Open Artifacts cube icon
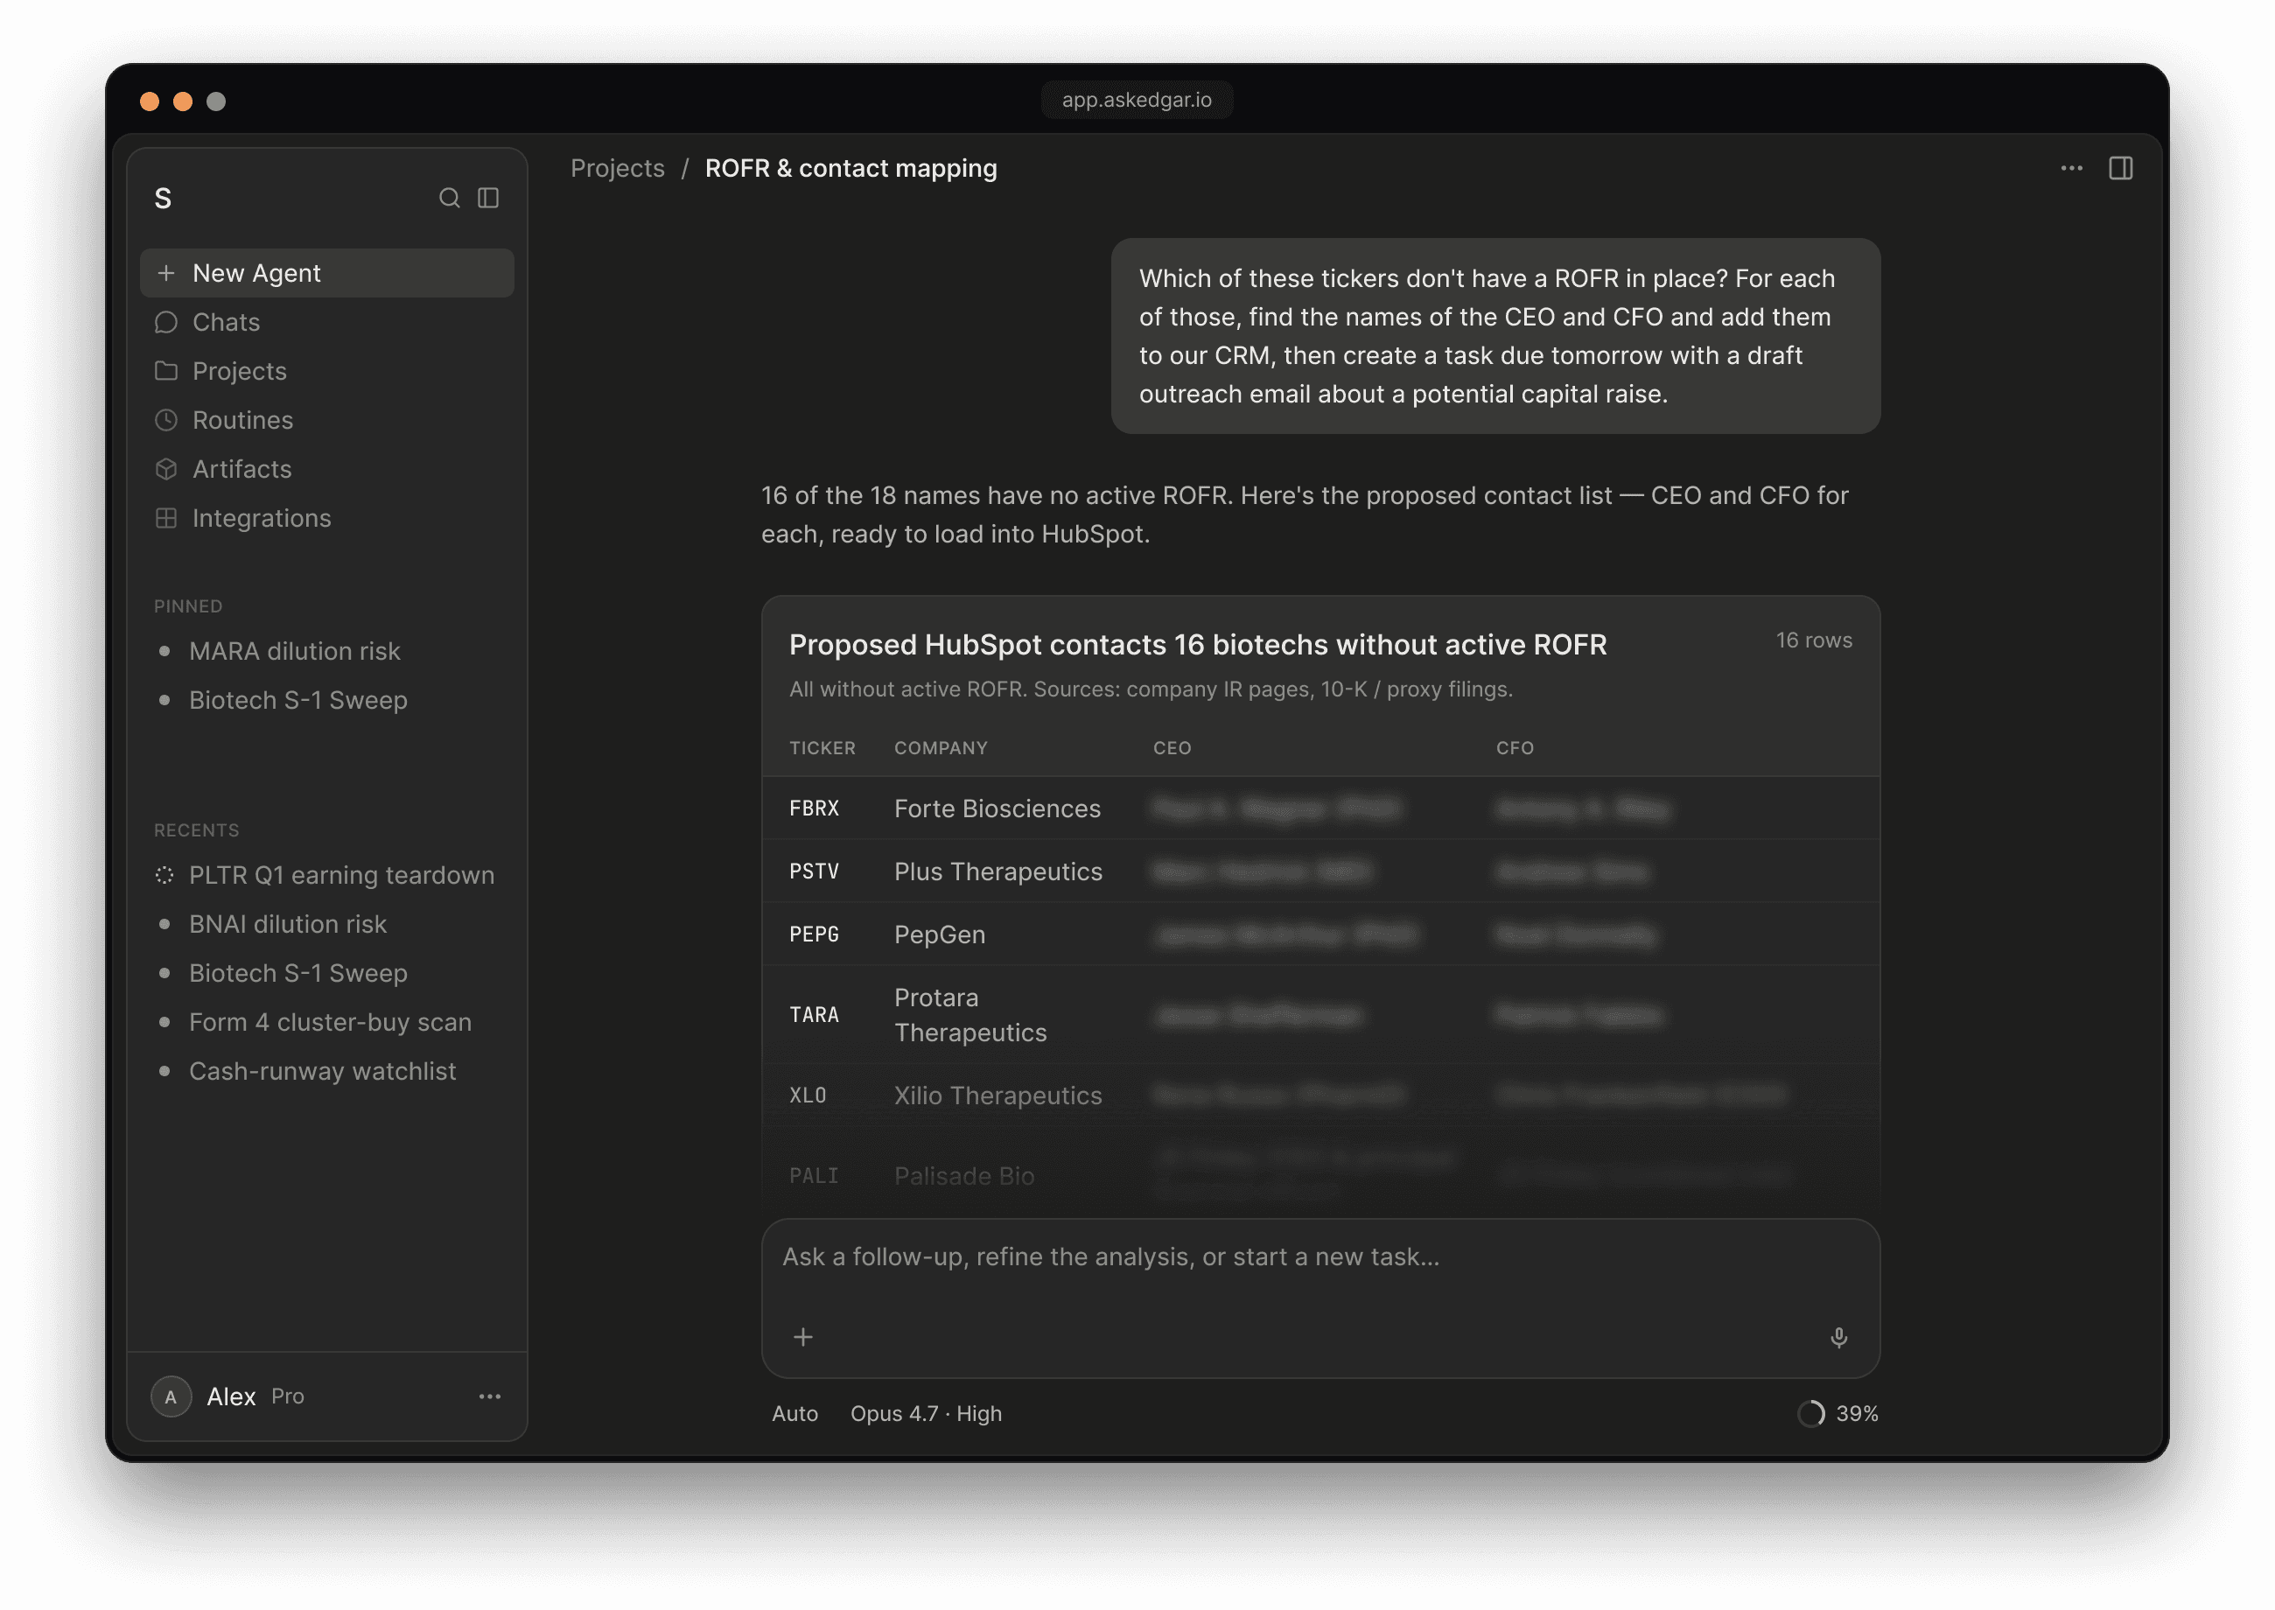The width and height of the screenshot is (2275, 1610). [x=166, y=469]
